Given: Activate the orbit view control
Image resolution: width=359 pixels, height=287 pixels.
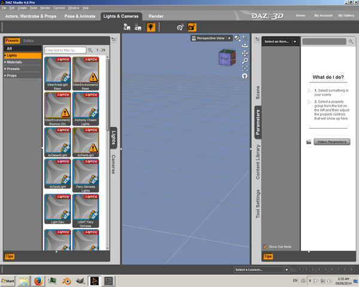Looking at the screenshot, I should coord(245,45).
